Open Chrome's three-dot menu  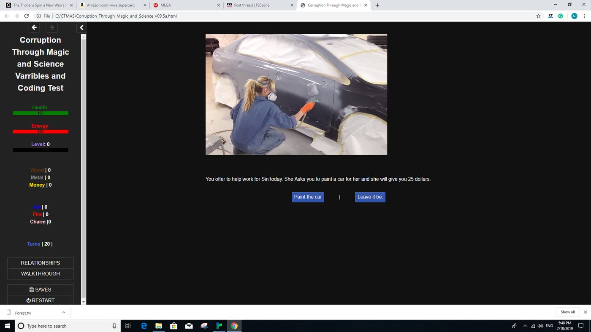click(585, 16)
